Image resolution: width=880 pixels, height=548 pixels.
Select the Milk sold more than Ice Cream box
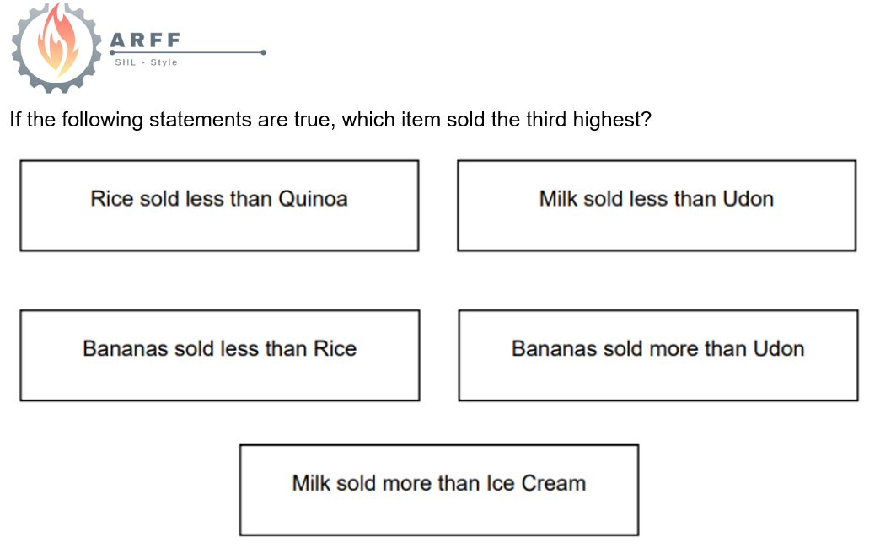pyautogui.click(x=439, y=490)
